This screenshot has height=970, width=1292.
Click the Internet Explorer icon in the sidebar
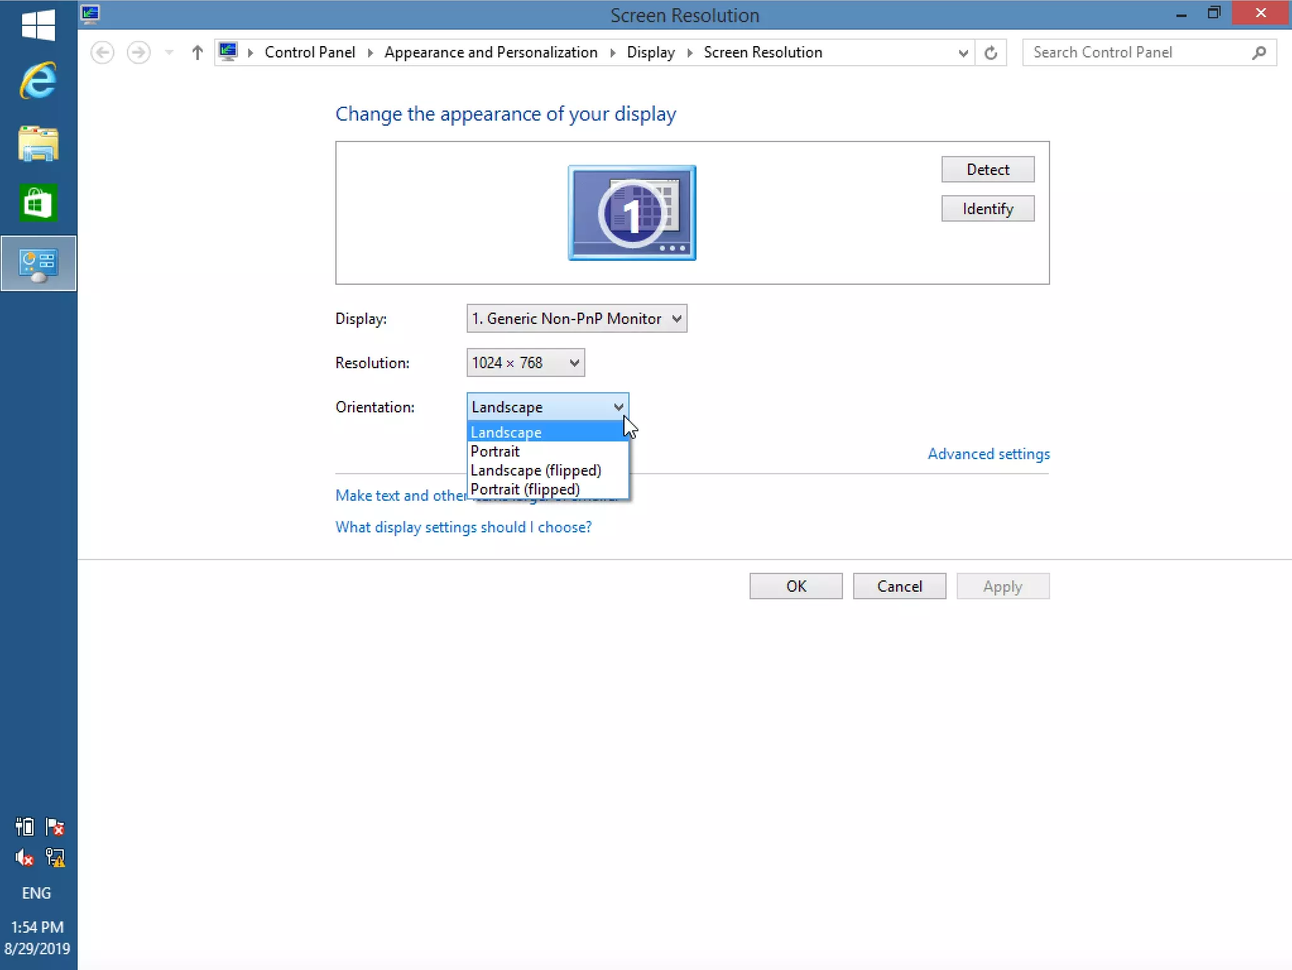(x=38, y=80)
